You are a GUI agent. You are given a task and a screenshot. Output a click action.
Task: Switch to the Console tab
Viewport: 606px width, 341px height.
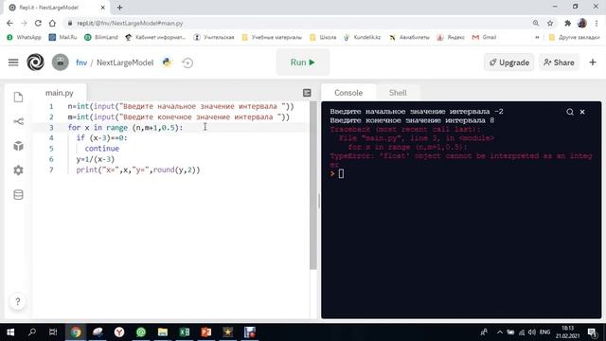348,93
